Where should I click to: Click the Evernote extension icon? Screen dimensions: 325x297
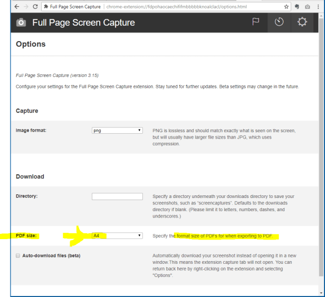coord(297,6)
